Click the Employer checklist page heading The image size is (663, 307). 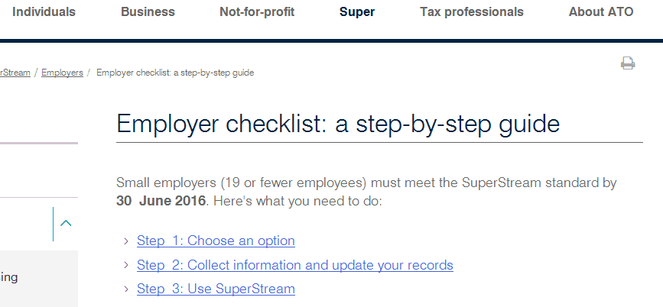point(338,124)
